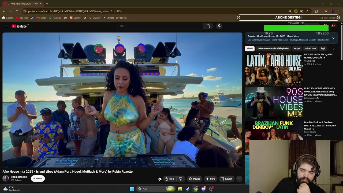This screenshot has width=343, height=193.
Task: Click the install app icon in address bar
Action: [296, 11]
